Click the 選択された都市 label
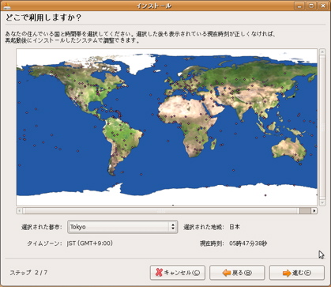 pyautogui.click(x=42, y=227)
